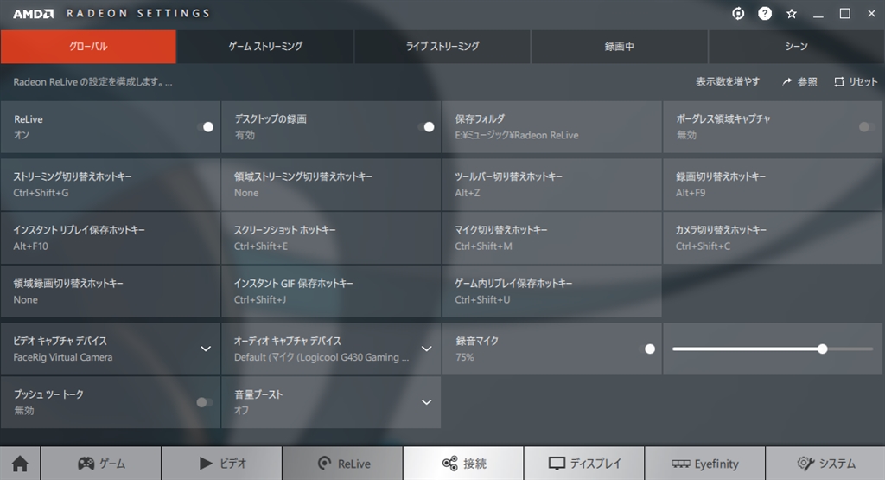Click インスタント GIF 保存ホットキー tile
Screen dimensions: 885x480
pyautogui.click(x=331, y=291)
